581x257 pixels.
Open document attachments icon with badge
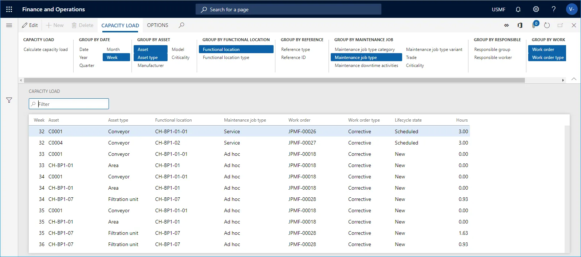[x=534, y=25]
